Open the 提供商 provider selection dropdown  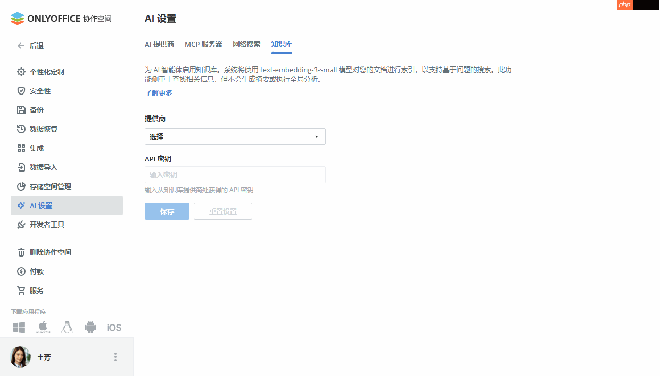pyautogui.click(x=235, y=136)
